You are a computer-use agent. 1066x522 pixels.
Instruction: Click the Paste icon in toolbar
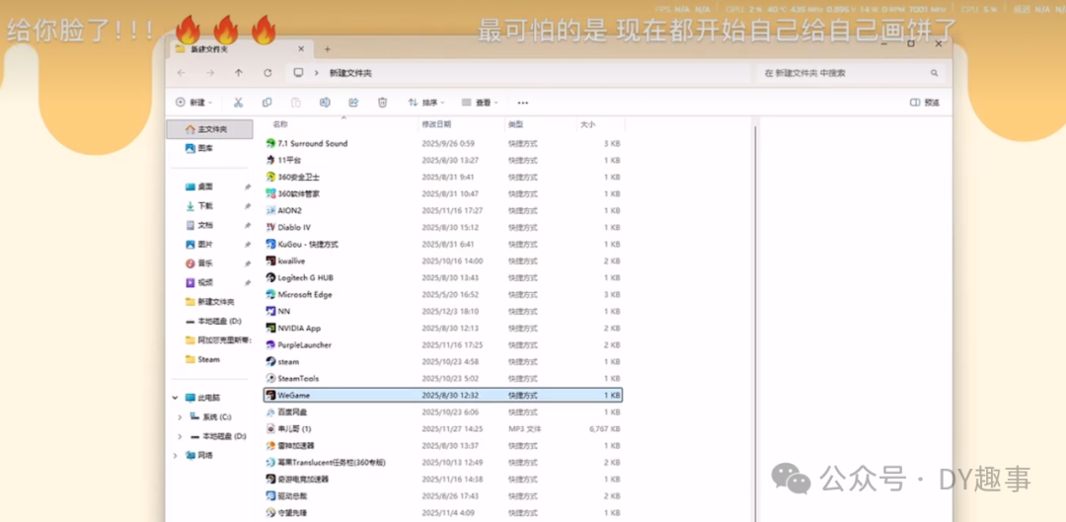tap(296, 103)
